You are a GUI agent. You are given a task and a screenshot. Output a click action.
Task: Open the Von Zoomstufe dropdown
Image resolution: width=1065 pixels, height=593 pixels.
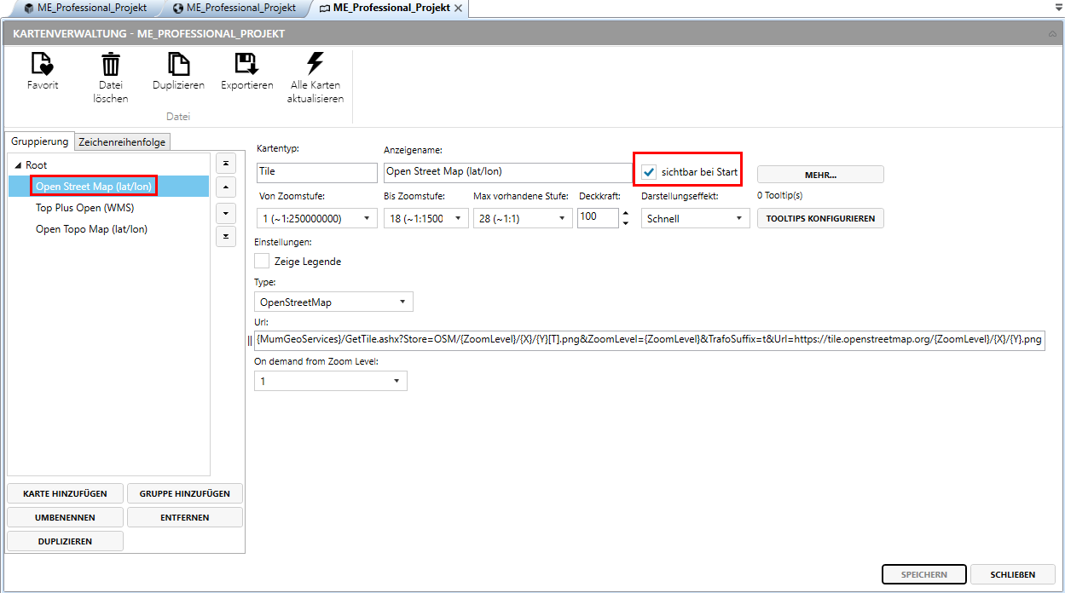click(x=316, y=219)
